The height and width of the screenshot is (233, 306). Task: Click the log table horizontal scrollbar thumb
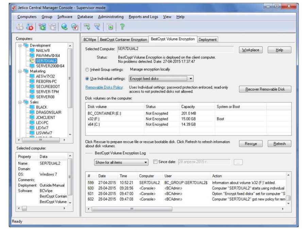pos(132,209)
